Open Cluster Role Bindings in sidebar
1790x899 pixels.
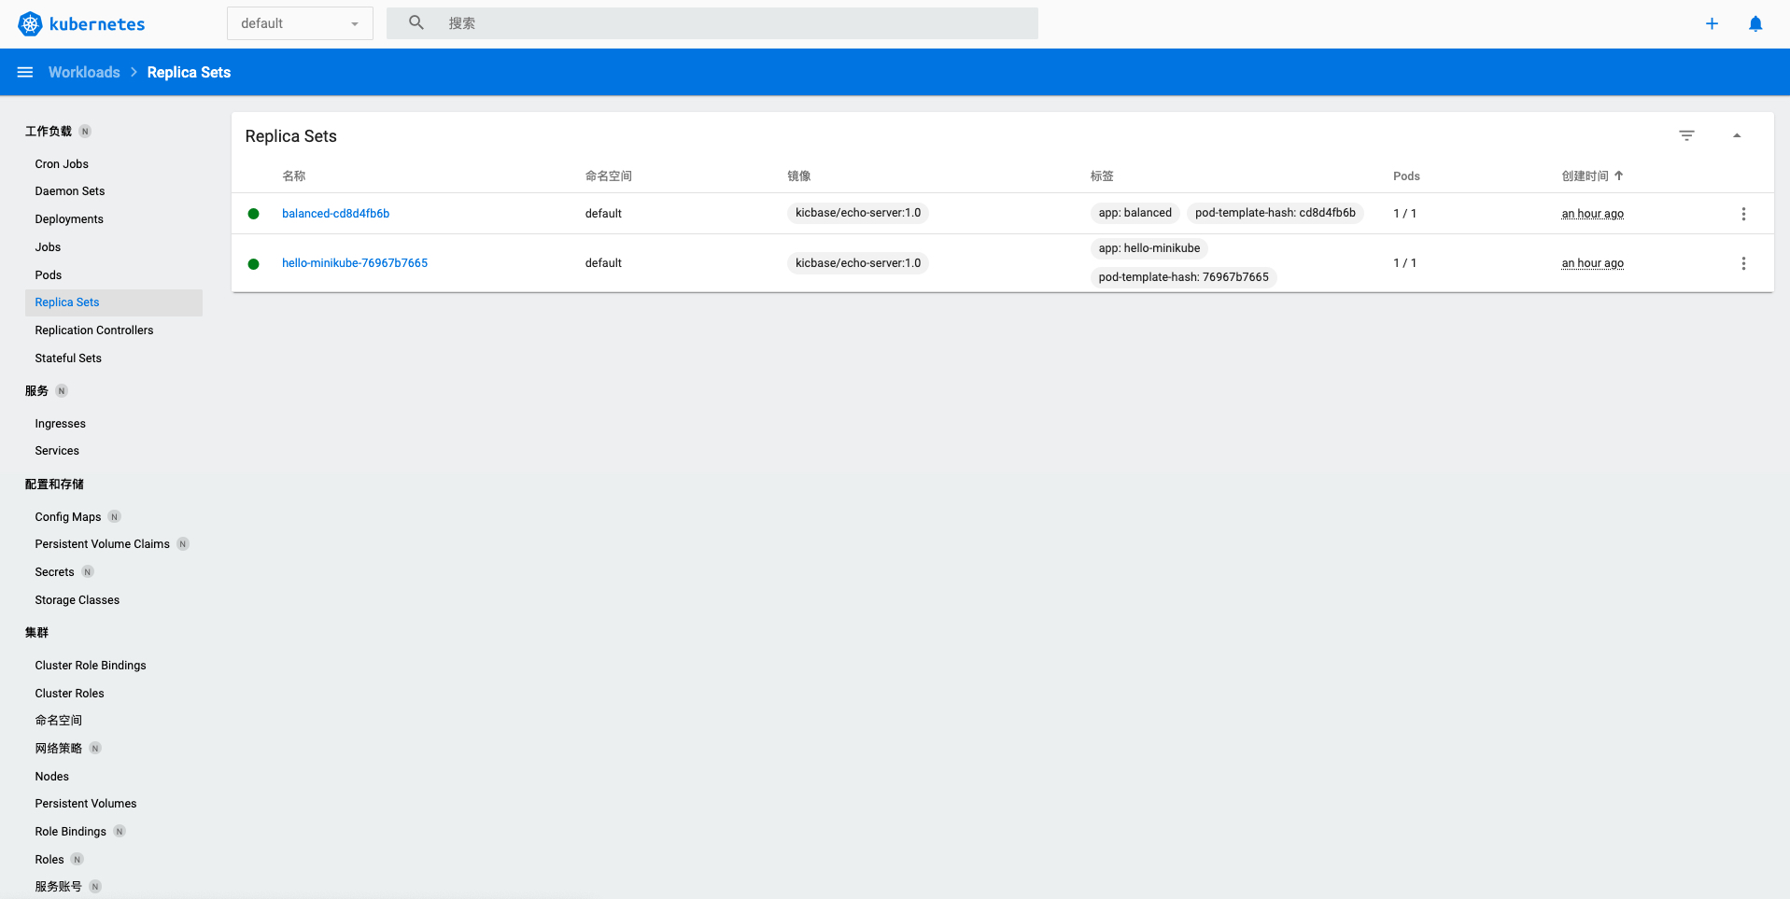pyautogui.click(x=91, y=666)
